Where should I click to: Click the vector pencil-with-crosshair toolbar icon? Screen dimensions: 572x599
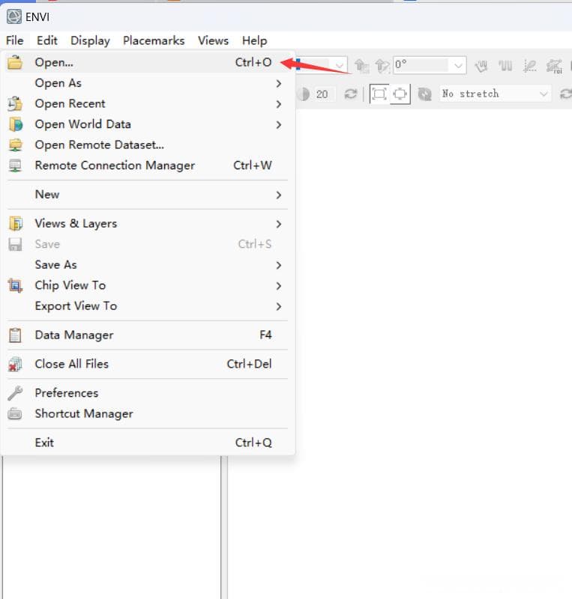click(x=530, y=66)
